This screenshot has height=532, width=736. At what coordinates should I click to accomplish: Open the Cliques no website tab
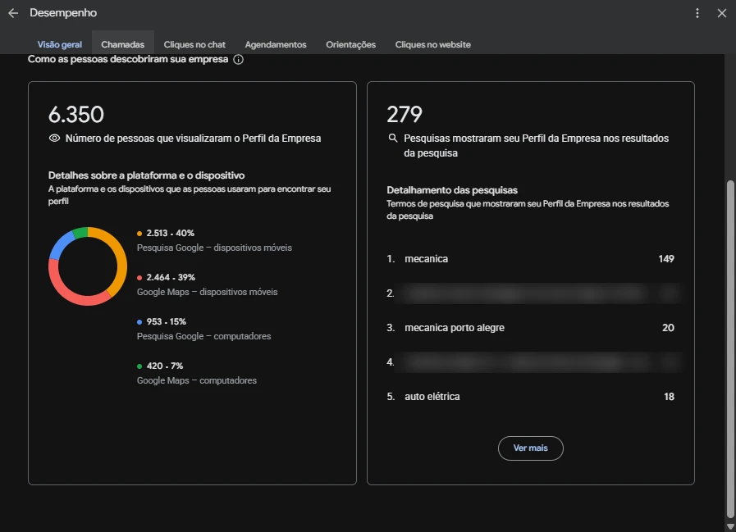click(x=432, y=44)
